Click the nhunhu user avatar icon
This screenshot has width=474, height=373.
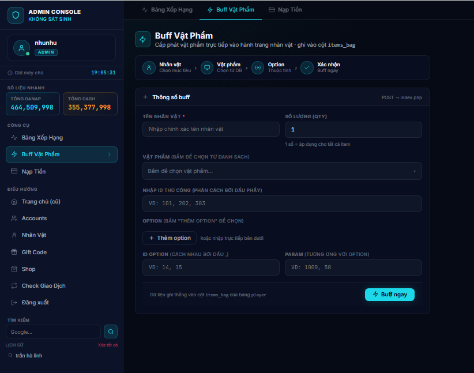pyautogui.click(x=21, y=48)
